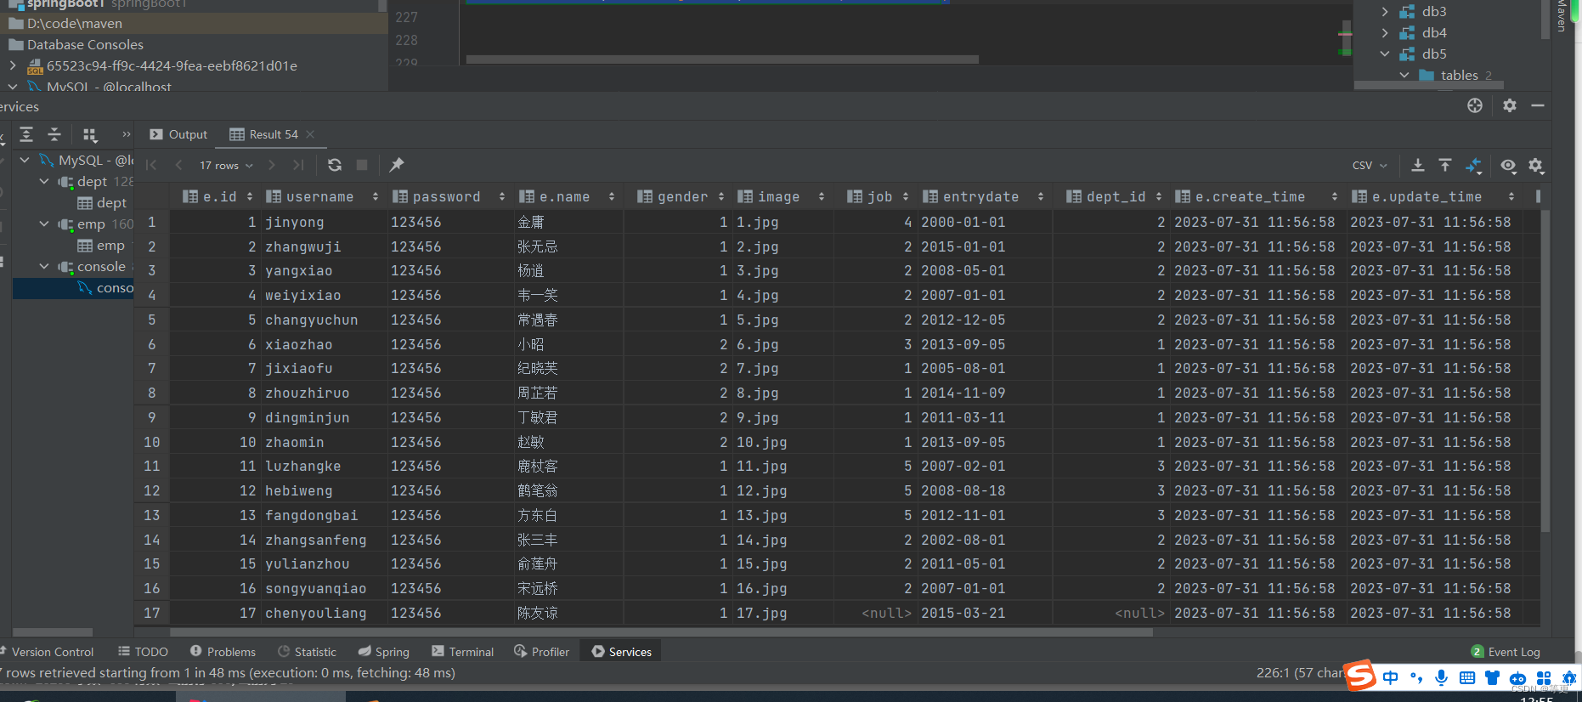Select row number 10 in result grid

[x=152, y=442]
